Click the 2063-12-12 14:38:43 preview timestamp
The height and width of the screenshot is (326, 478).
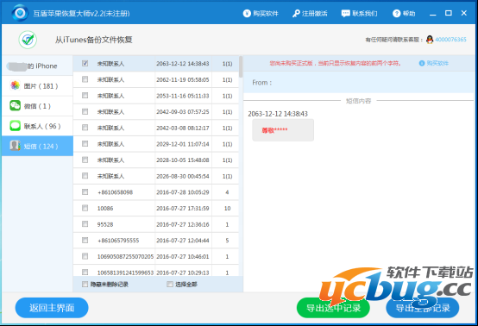pyautogui.click(x=278, y=114)
